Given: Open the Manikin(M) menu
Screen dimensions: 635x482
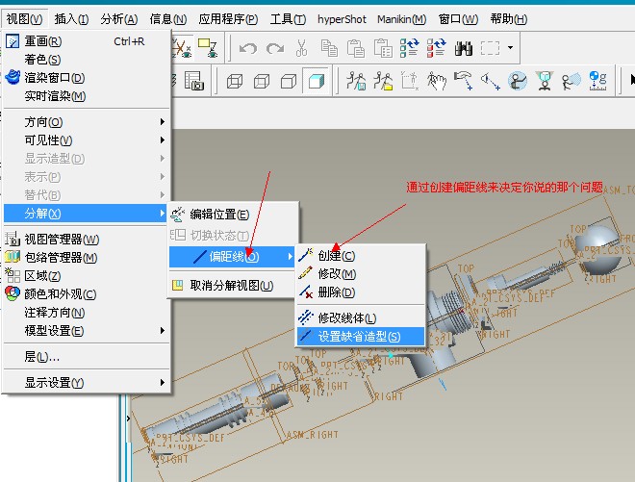Looking at the screenshot, I should coord(402,19).
